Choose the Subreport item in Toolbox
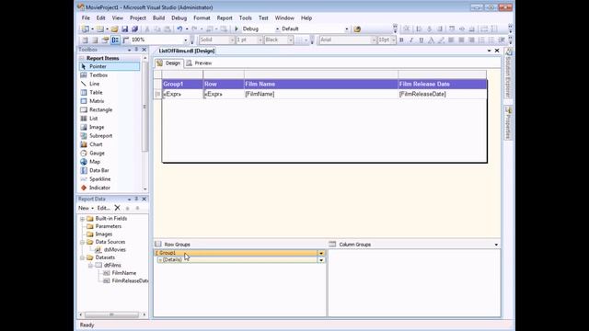Viewport: 589px width, 331px height. [100, 136]
